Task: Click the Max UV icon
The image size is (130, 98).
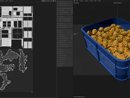Action: click(58, 23)
